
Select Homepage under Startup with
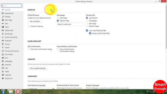point(87,21)
